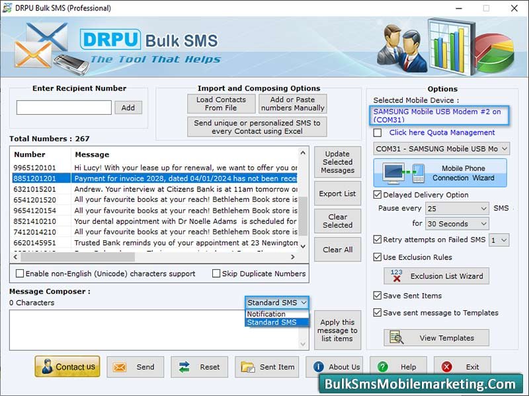Select the row with number 9965120101
The image size is (529, 396).
tap(155, 168)
